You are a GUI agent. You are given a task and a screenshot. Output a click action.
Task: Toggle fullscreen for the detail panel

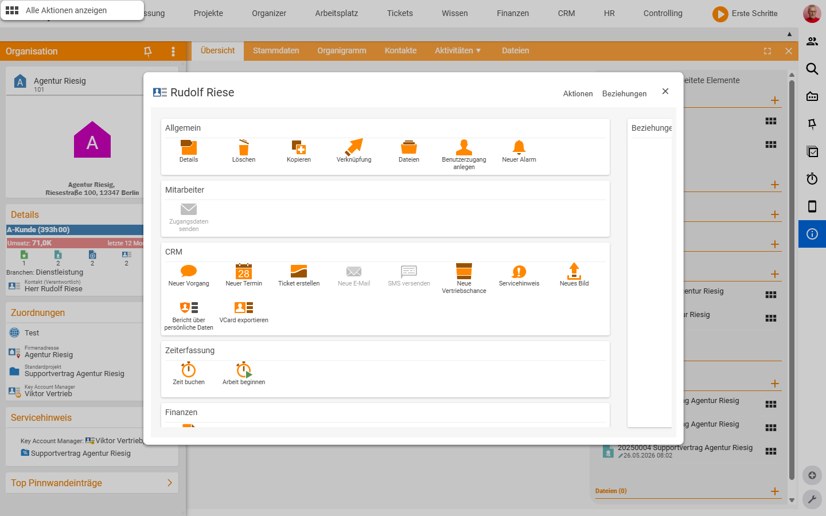pos(767,51)
